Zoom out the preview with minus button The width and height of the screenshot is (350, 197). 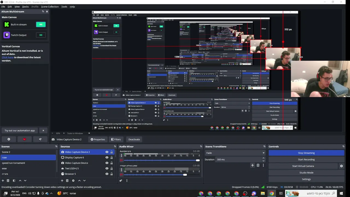53,133
